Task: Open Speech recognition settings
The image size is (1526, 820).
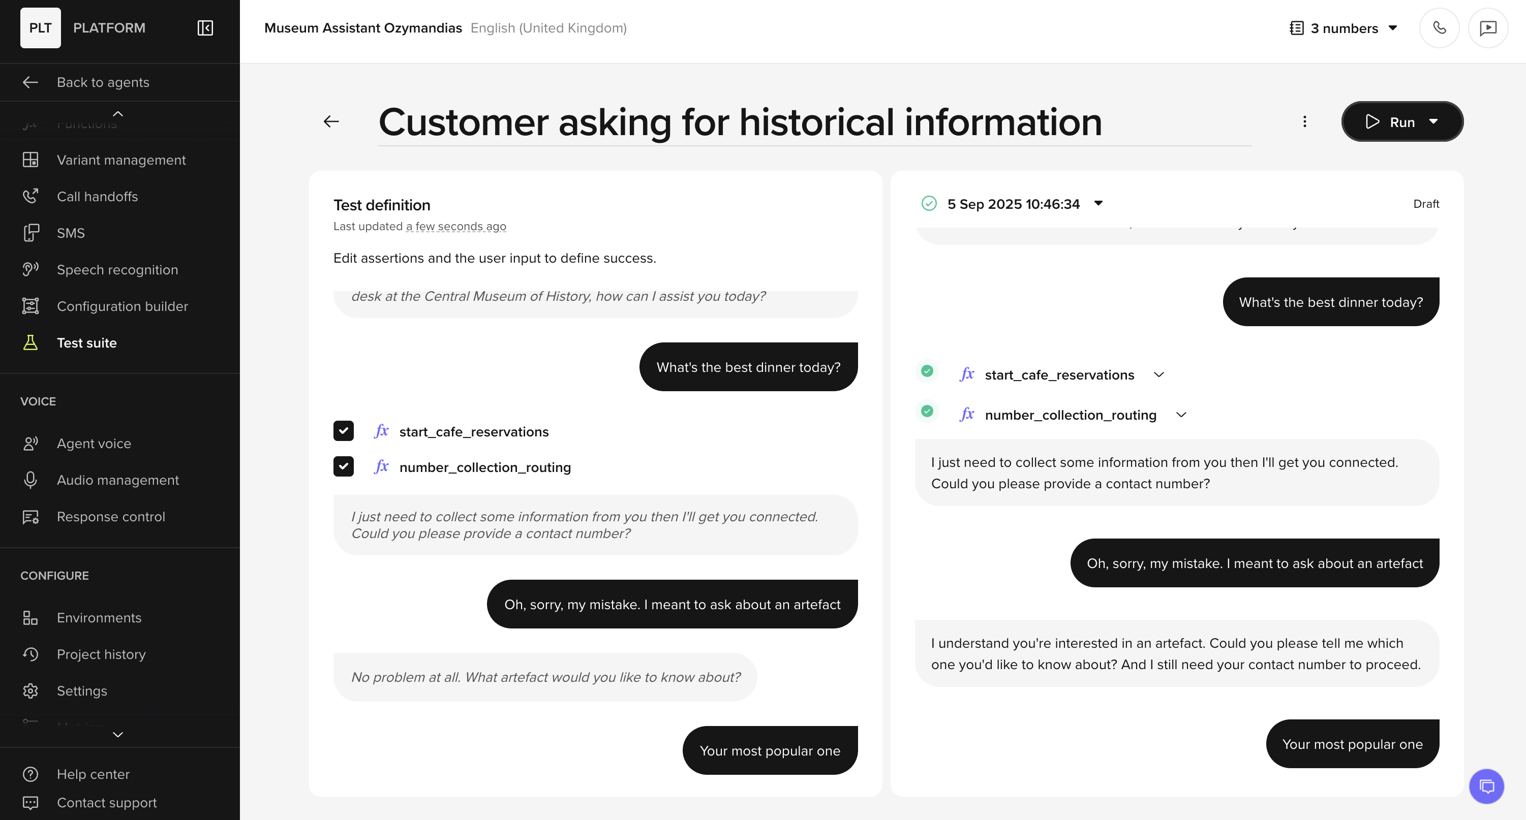Action: pyautogui.click(x=117, y=269)
